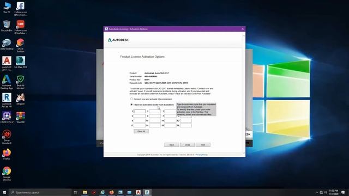The height and width of the screenshot is (196, 349).
Task: Click the Autodesk AutoCAD 2017 product text
Action: 157,73
